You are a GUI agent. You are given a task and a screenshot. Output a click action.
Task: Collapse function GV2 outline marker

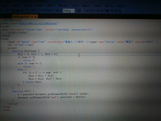(x=1, y=91)
